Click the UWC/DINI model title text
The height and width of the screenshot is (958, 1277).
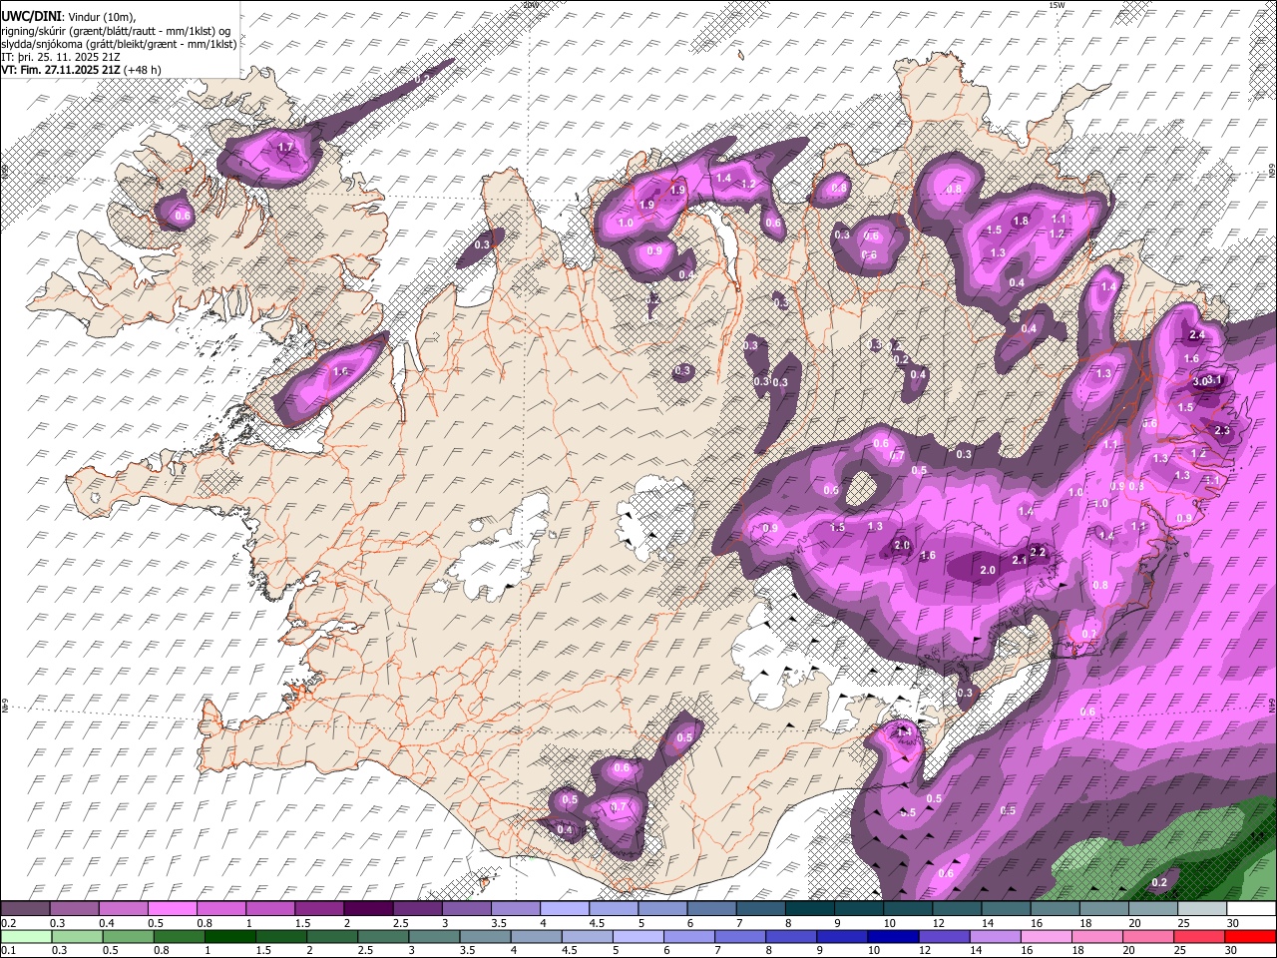(31, 17)
